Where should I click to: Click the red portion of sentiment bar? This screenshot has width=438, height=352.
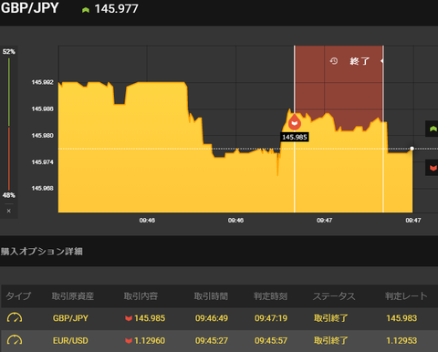click(9, 159)
